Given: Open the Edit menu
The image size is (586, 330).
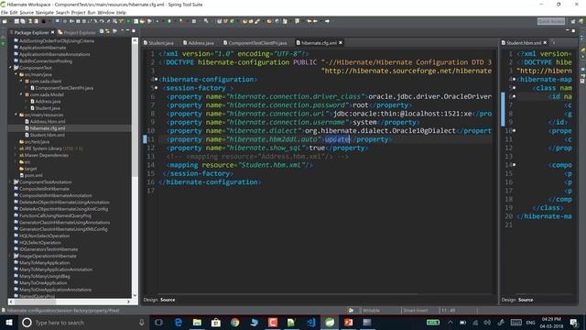Looking at the screenshot, I should pyautogui.click(x=14, y=12).
